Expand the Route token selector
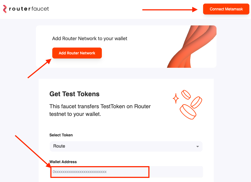 (x=126, y=146)
